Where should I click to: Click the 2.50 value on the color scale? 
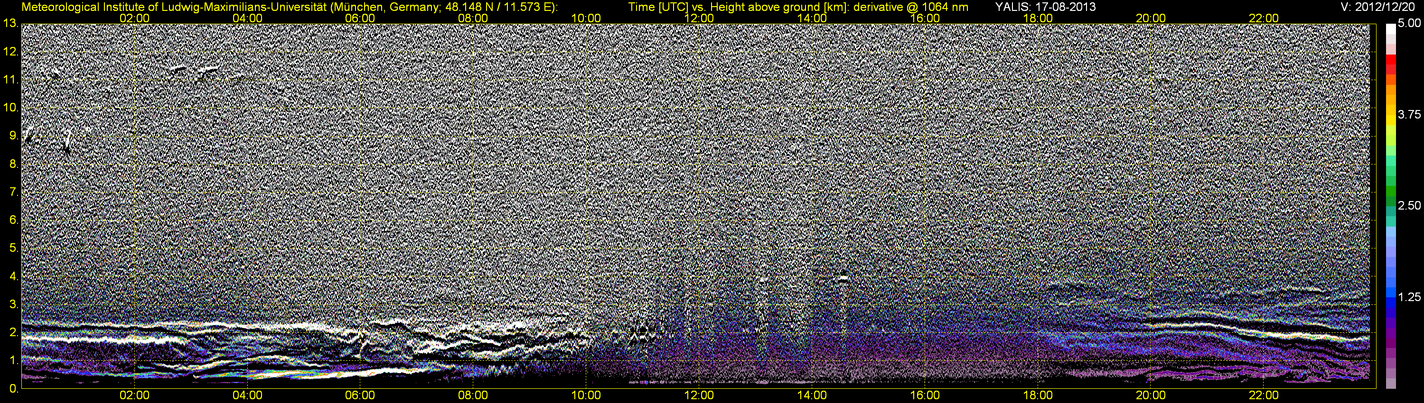coord(1409,206)
